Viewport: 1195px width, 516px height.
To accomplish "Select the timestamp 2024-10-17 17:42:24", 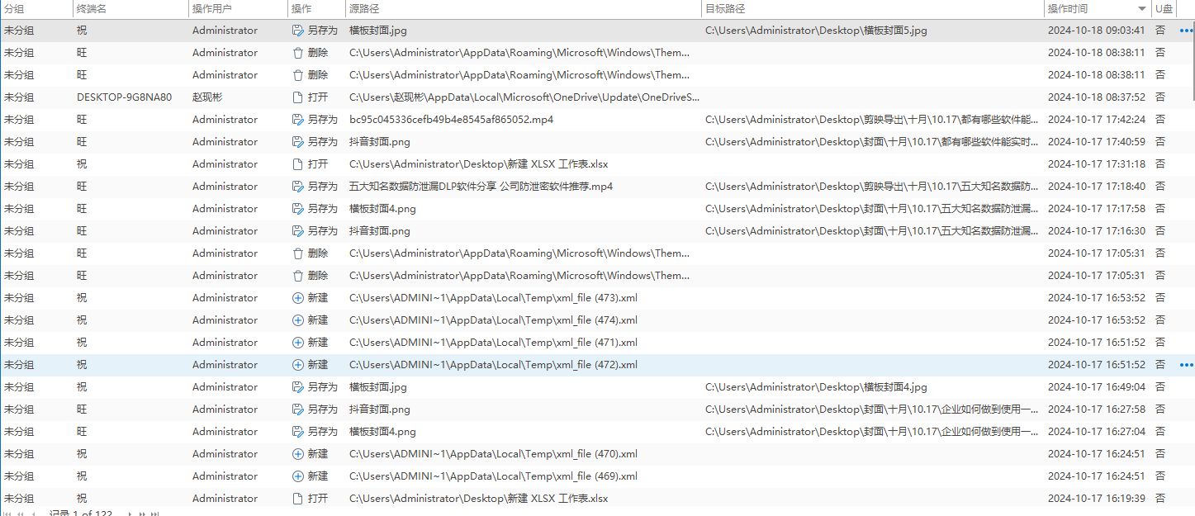I will tap(1096, 120).
